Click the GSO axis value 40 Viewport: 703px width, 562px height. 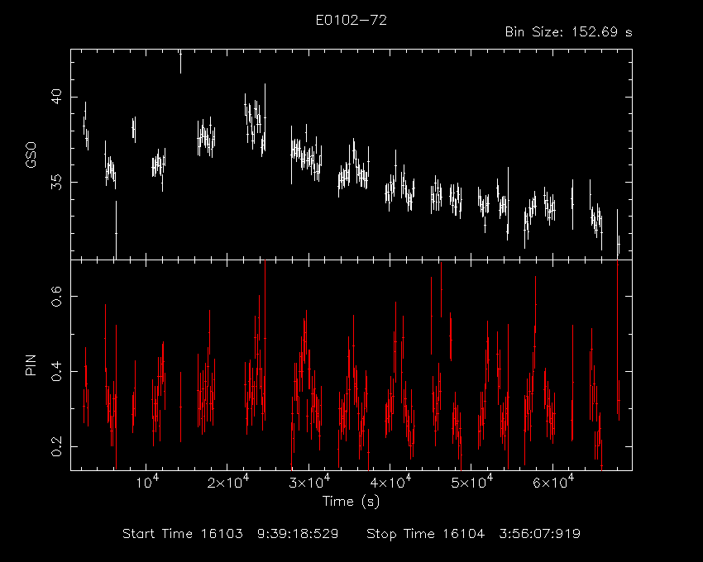[x=56, y=97]
